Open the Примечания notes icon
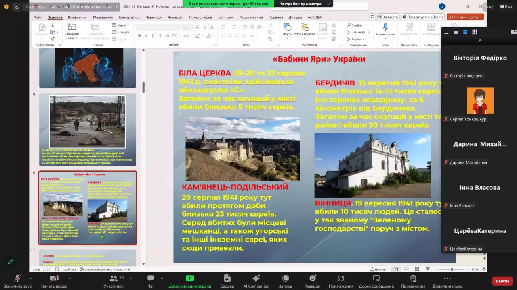The height and width of the screenshot is (290, 517). pyautogui.click(x=413, y=278)
